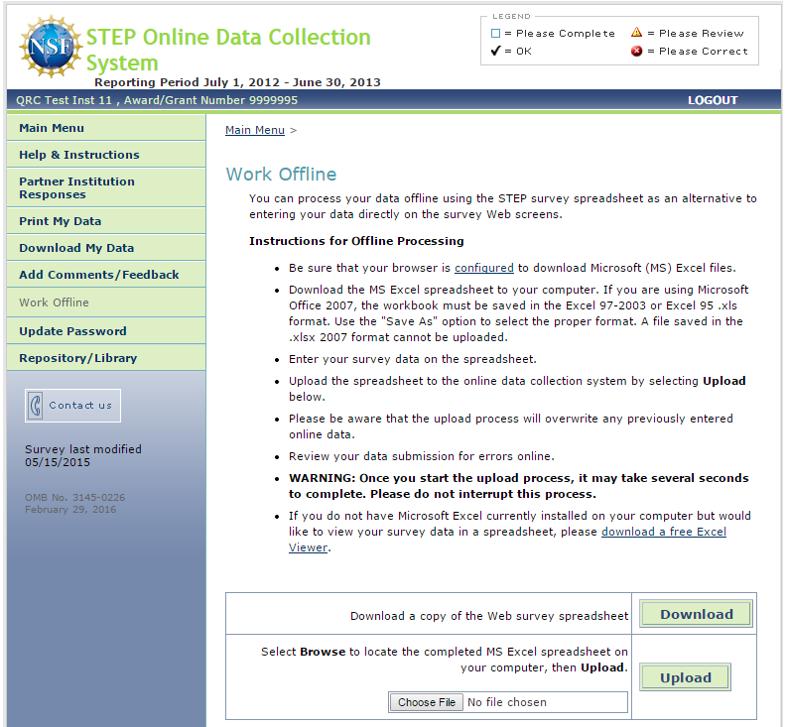Click the Please Review warning triangle icon
The image size is (787, 727).
pos(636,33)
